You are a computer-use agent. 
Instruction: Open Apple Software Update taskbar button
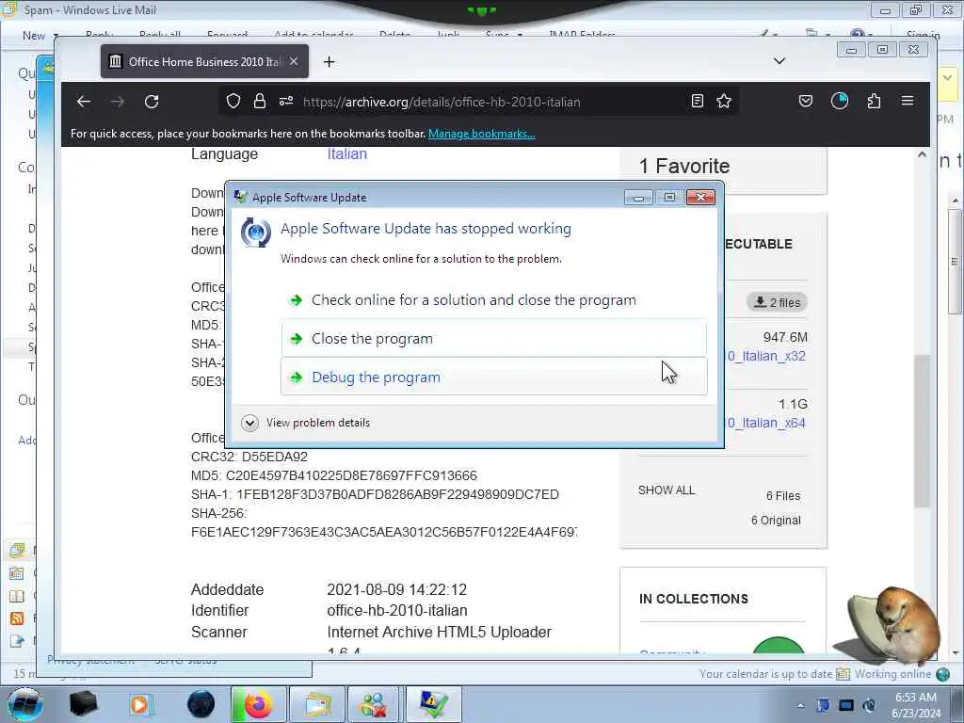click(433, 704)
